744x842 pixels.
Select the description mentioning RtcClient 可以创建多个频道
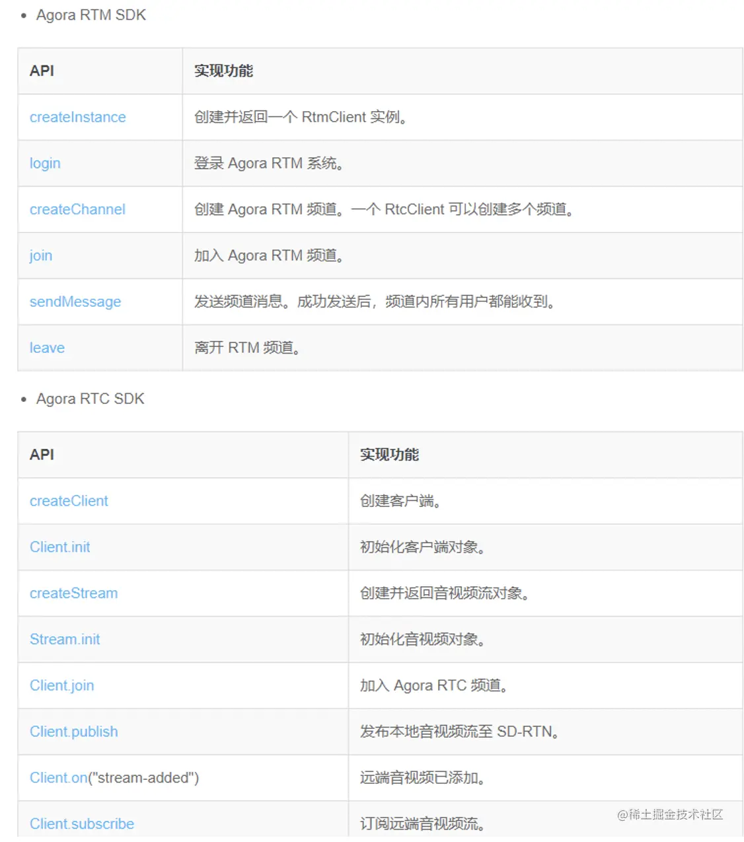tap(384, 210)
